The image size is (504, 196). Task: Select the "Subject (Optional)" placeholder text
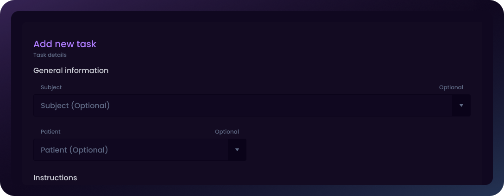point(75,105)
